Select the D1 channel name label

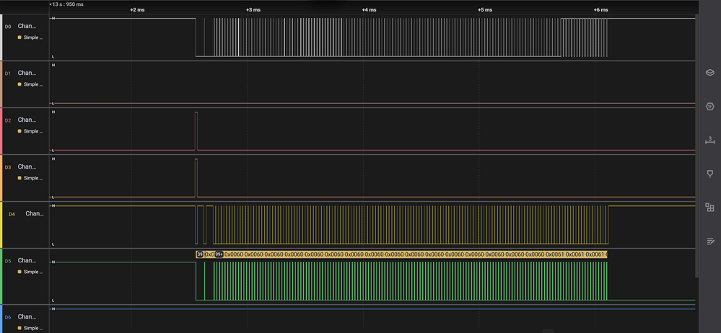(x=27, y=73)
